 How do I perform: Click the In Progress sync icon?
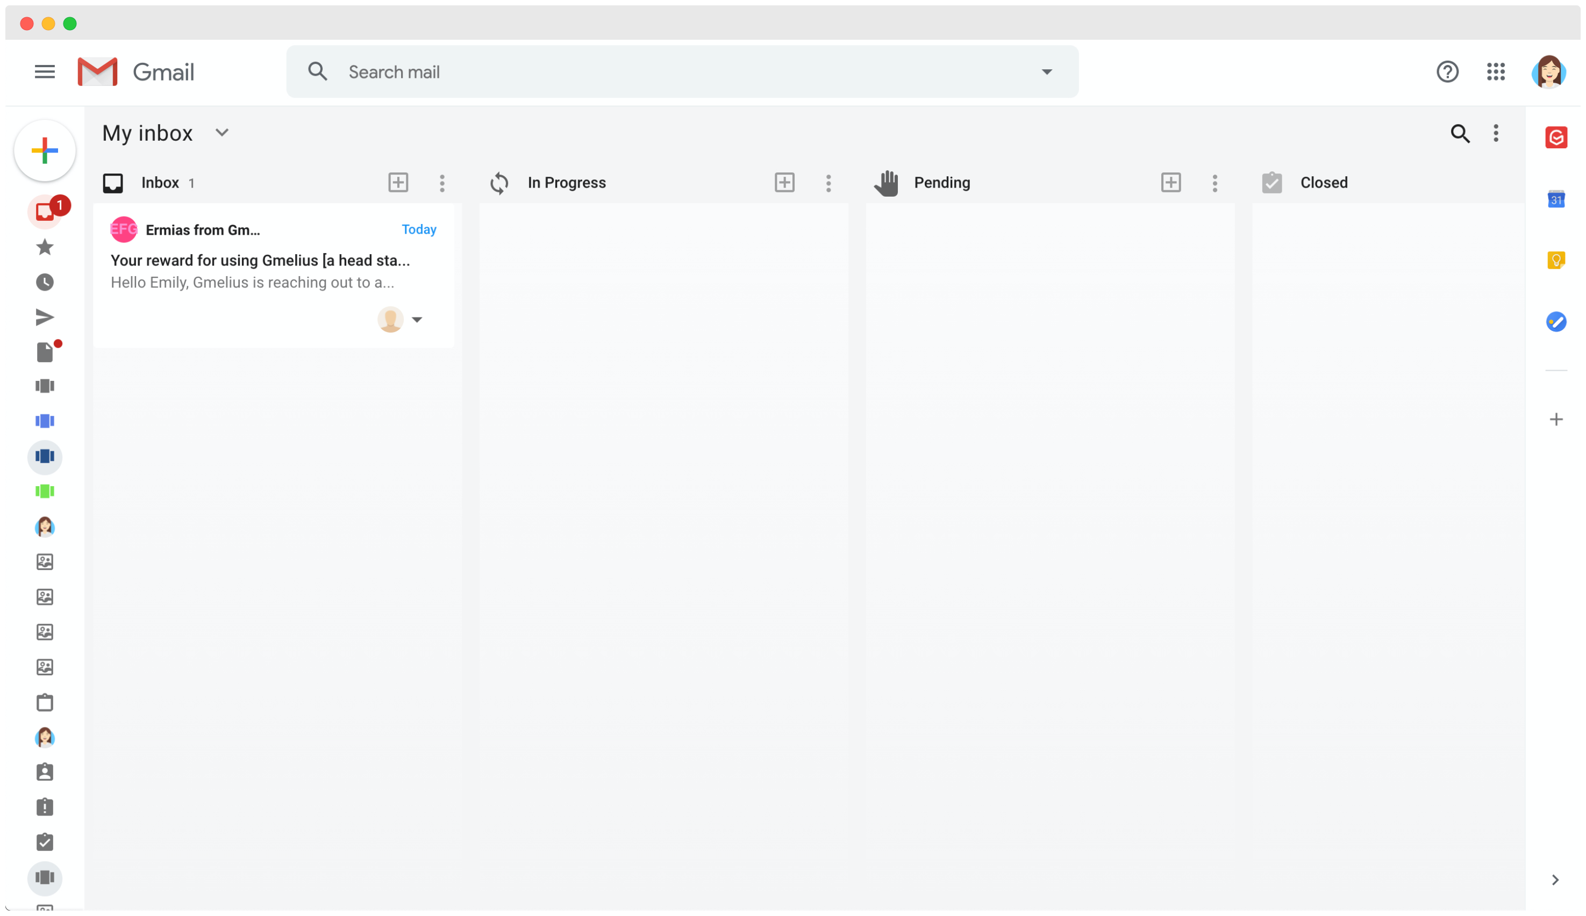coord(499,183)
